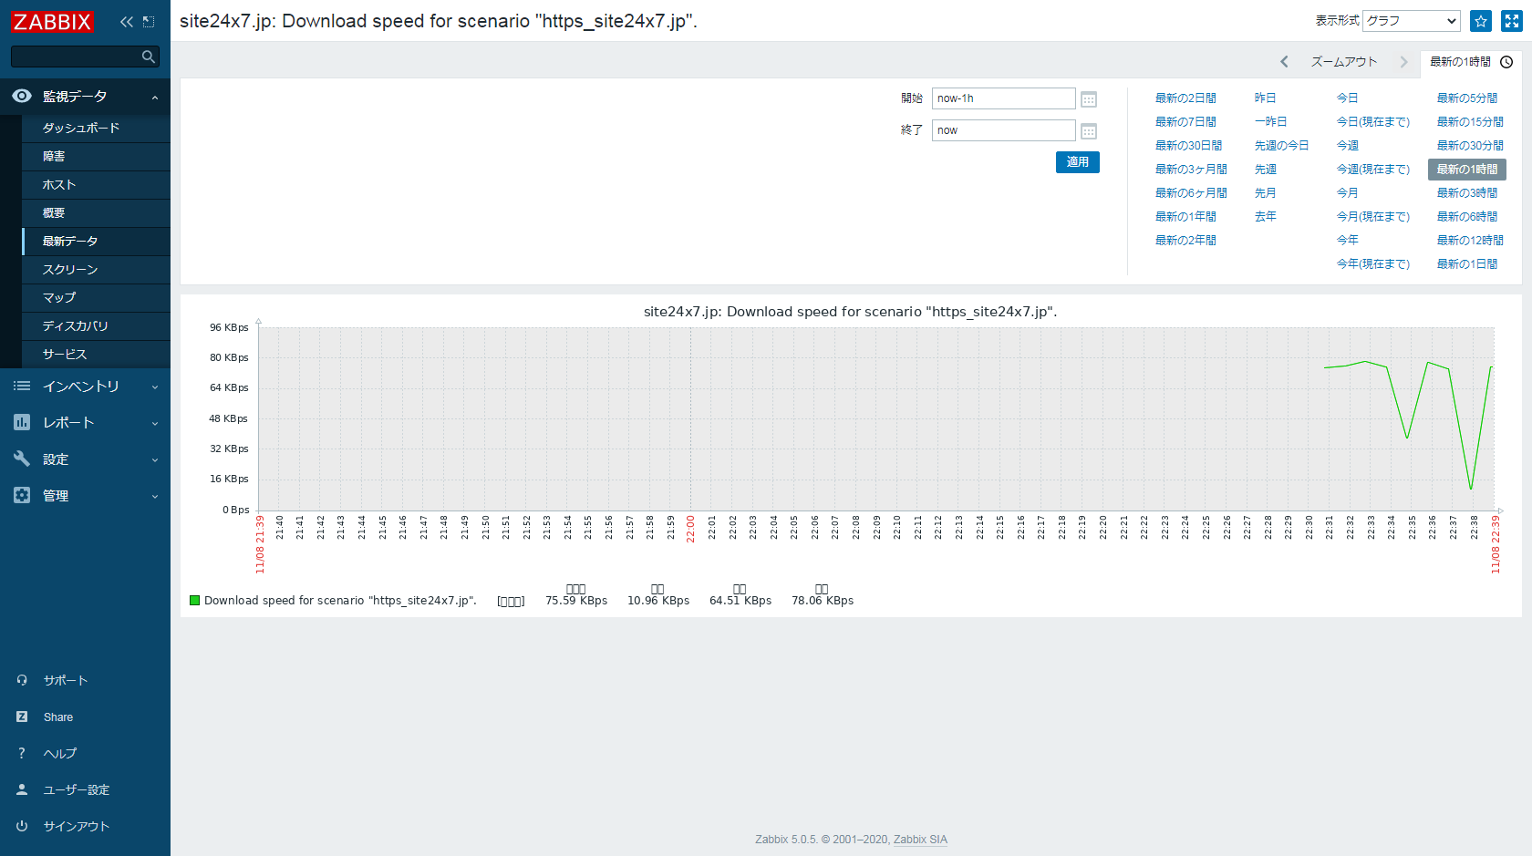This screenshot has height=856, width=1532.
Task: Click the 終了 end time field
Action: click(x=1003, y=130)
